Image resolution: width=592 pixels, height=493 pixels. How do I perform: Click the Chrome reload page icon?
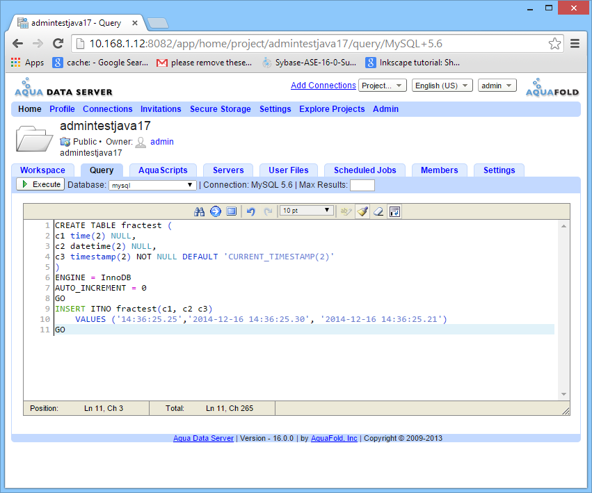(x=58, y=44)
